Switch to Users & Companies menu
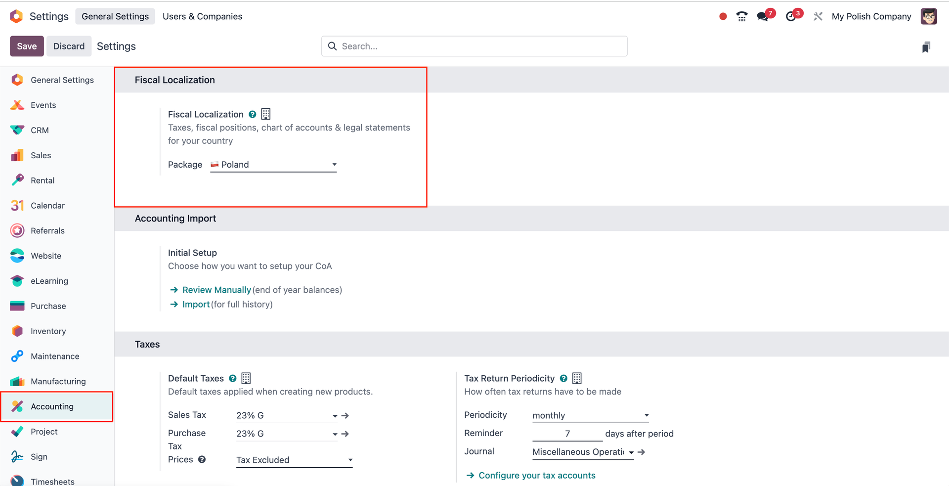The height and width of the screenshot is (486, 949). click(202, 16)
